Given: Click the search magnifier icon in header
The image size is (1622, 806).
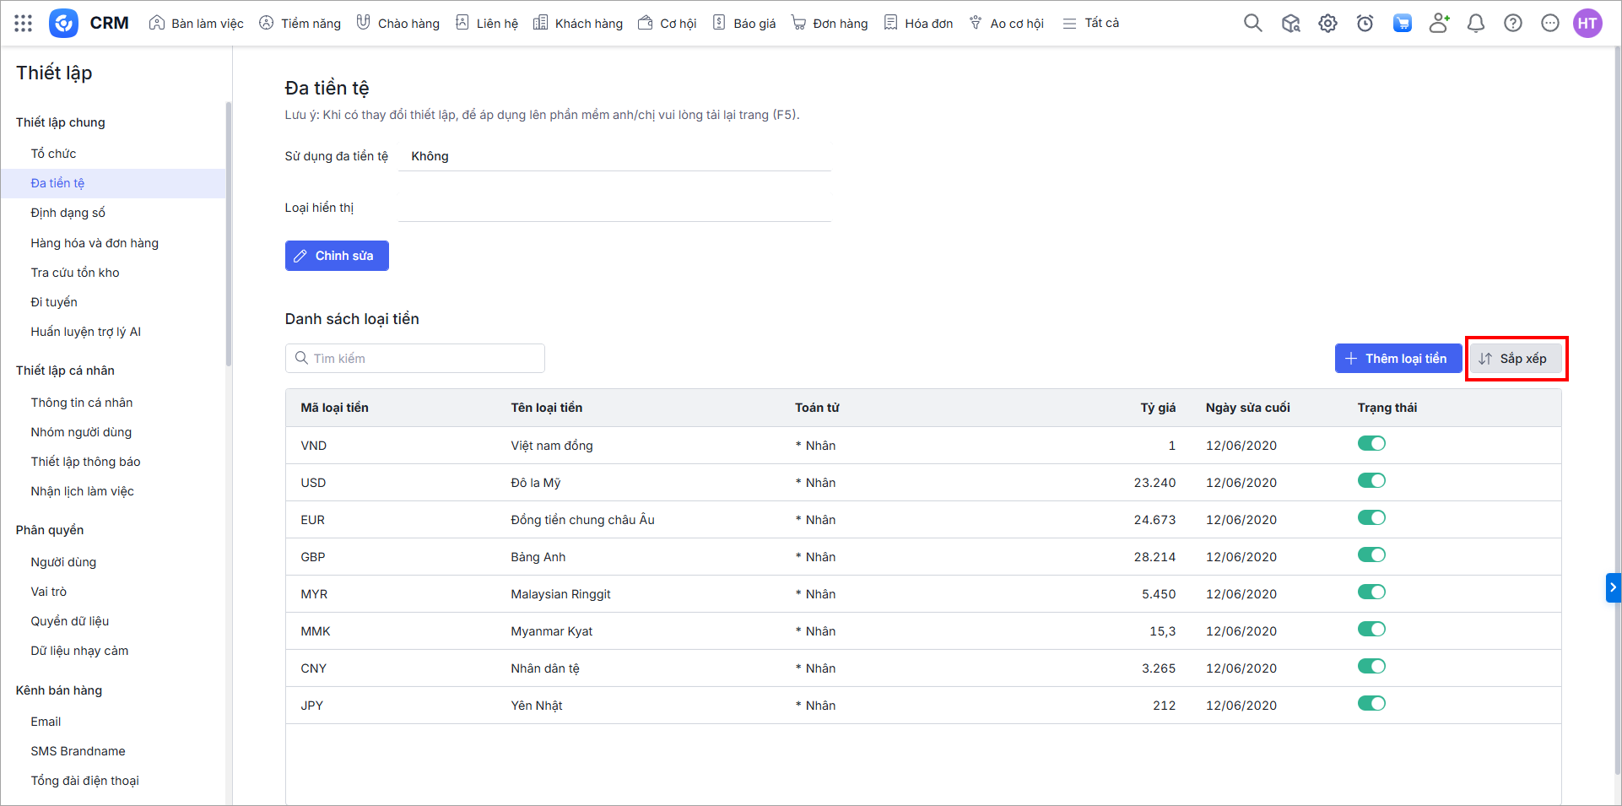Looking at the screenshot, I should click(1253, 24).
